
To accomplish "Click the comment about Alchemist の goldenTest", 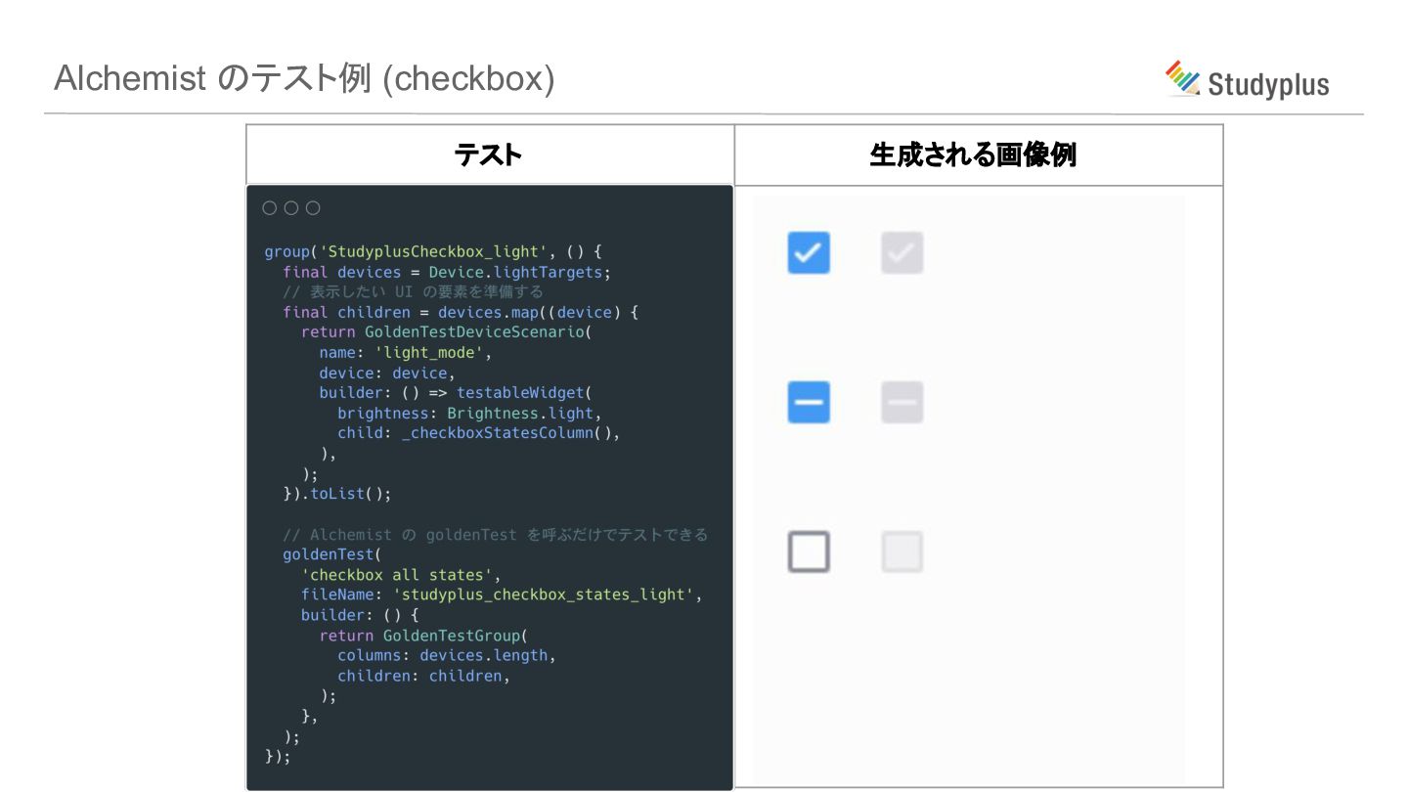I will point(495,535).
